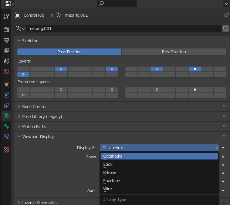The width and height of the screenshot is (230, 205).
Task: Open the Physics properties tab
Action: tap(6, 95)
